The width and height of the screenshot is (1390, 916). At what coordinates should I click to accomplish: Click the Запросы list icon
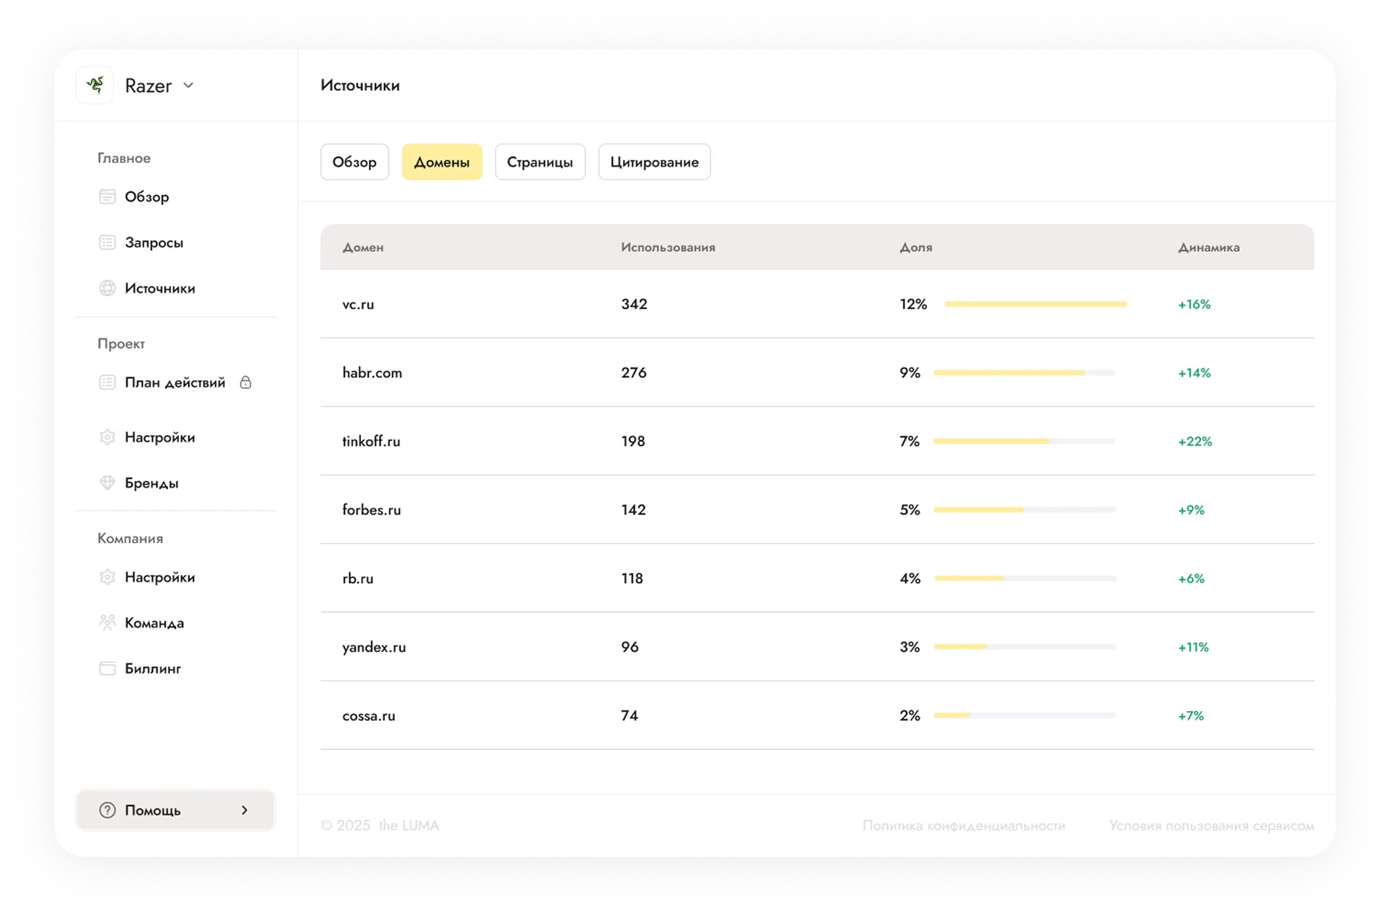[x=107, y=243]
